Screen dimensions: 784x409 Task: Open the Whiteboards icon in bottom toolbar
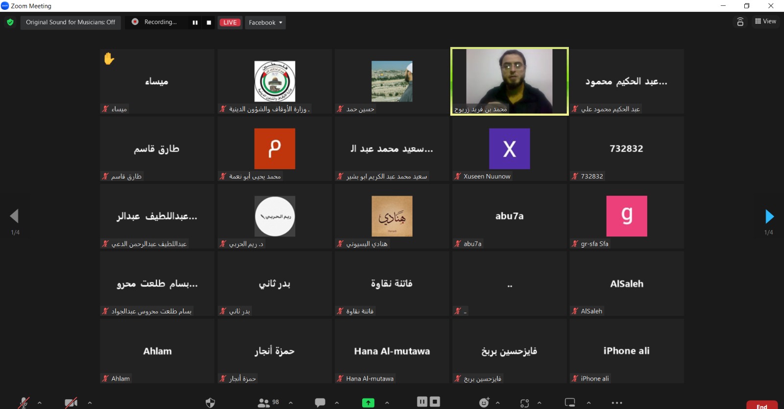(x=570, y=403)
